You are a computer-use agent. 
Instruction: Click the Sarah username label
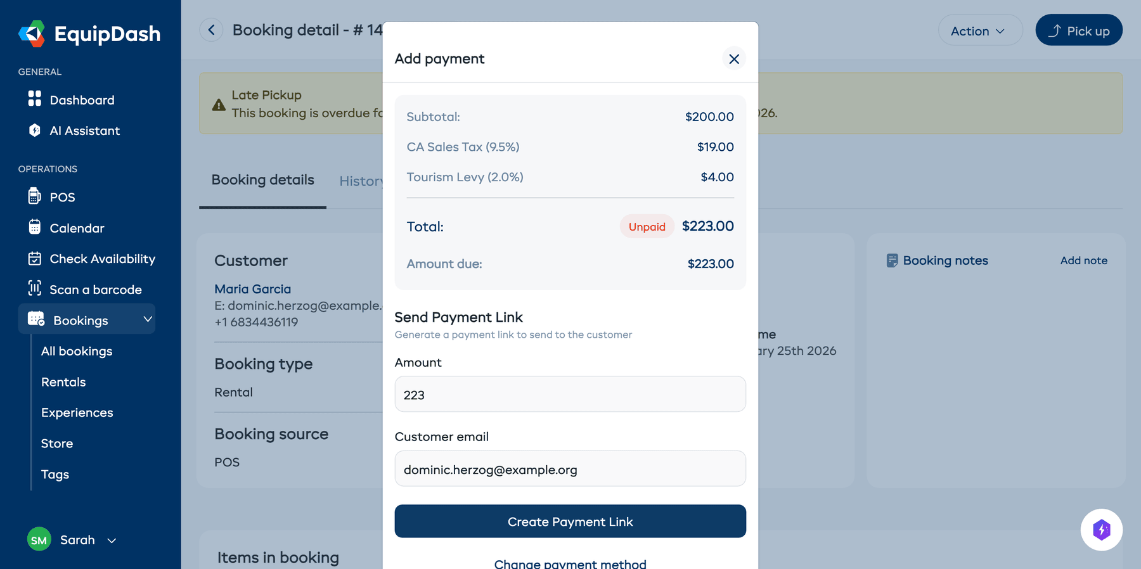click(77, 540)
